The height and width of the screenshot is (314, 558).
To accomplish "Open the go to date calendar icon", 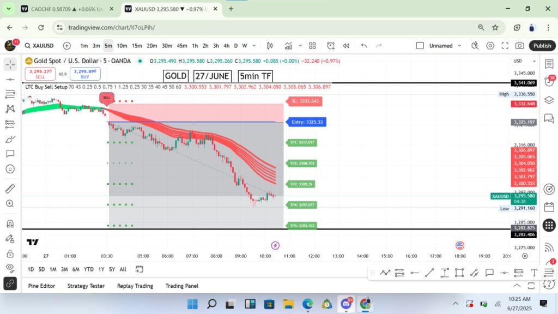I will tap(139, 269).
